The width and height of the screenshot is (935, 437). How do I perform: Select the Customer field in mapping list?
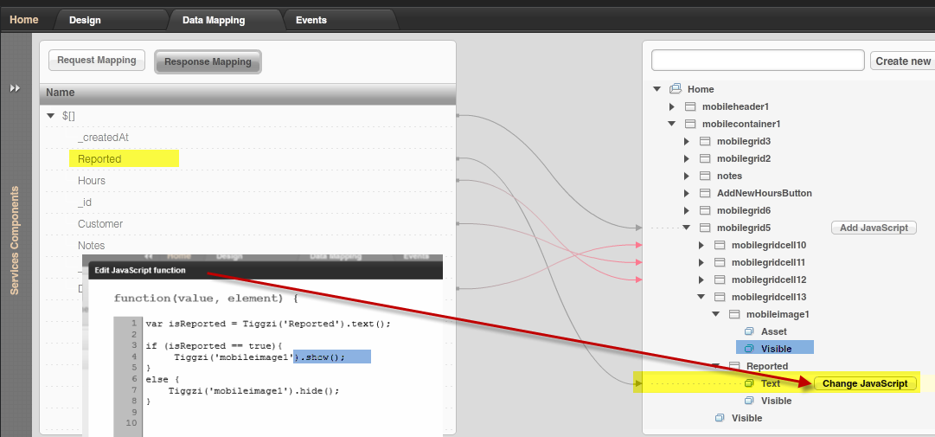[x=100, y=224]
